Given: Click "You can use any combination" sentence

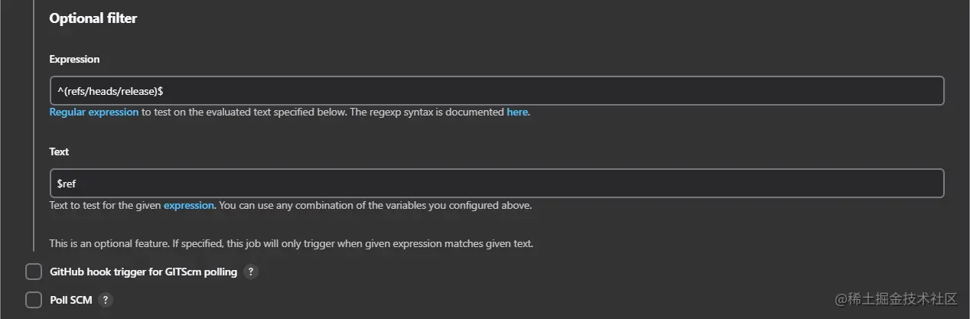Looking at the screenshot, I should click(x=375, y=205).
